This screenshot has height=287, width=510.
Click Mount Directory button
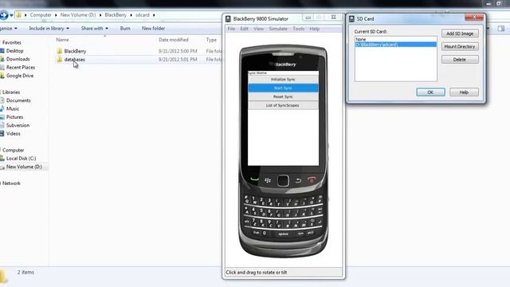[x=460, y=46]
